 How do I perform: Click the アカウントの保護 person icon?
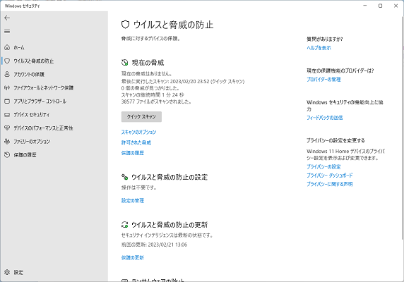point(7,74)
